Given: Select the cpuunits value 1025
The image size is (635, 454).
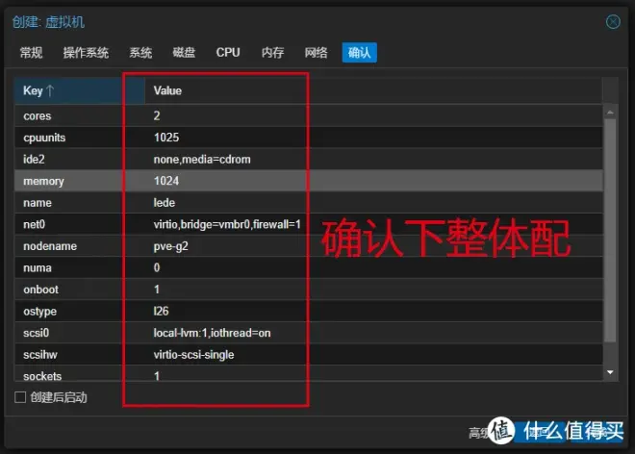Looking at the screenshot, I should point(166,138).
